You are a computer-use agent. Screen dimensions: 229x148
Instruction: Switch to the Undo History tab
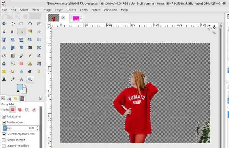15,98
